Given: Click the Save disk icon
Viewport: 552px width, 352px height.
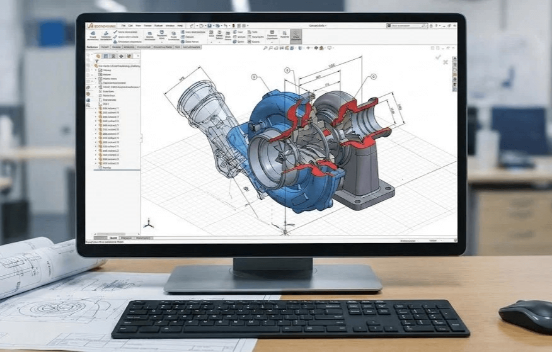Looking at the screenshot, I should pyautogui.click(x=209, y=26).
